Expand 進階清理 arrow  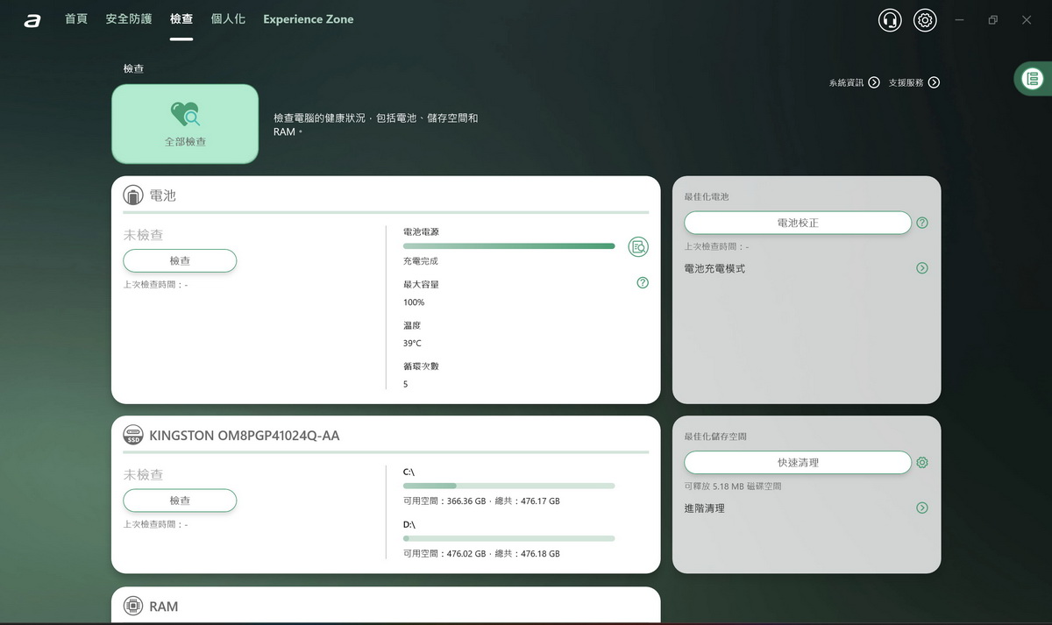922,508
